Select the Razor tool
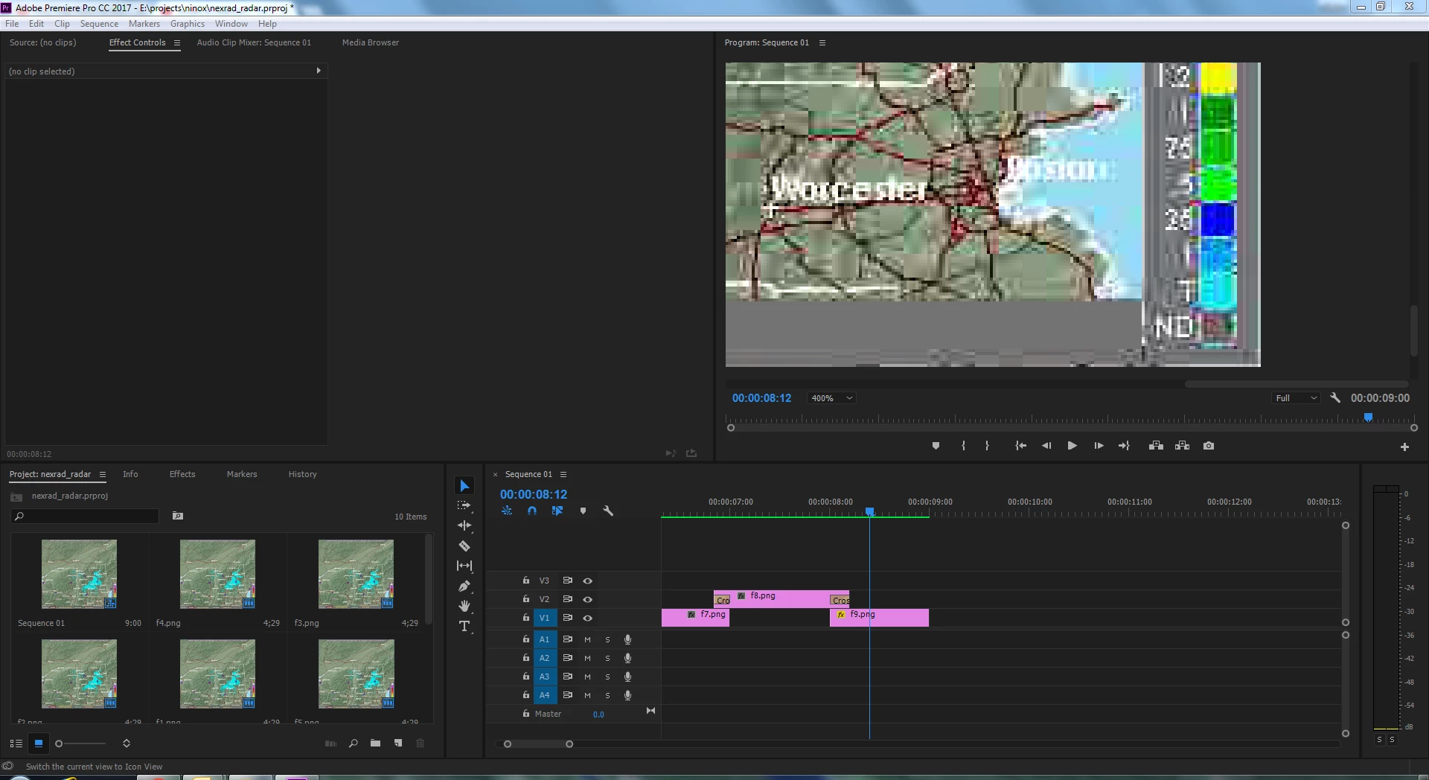1429x780 pixels. tap(464, 546)
